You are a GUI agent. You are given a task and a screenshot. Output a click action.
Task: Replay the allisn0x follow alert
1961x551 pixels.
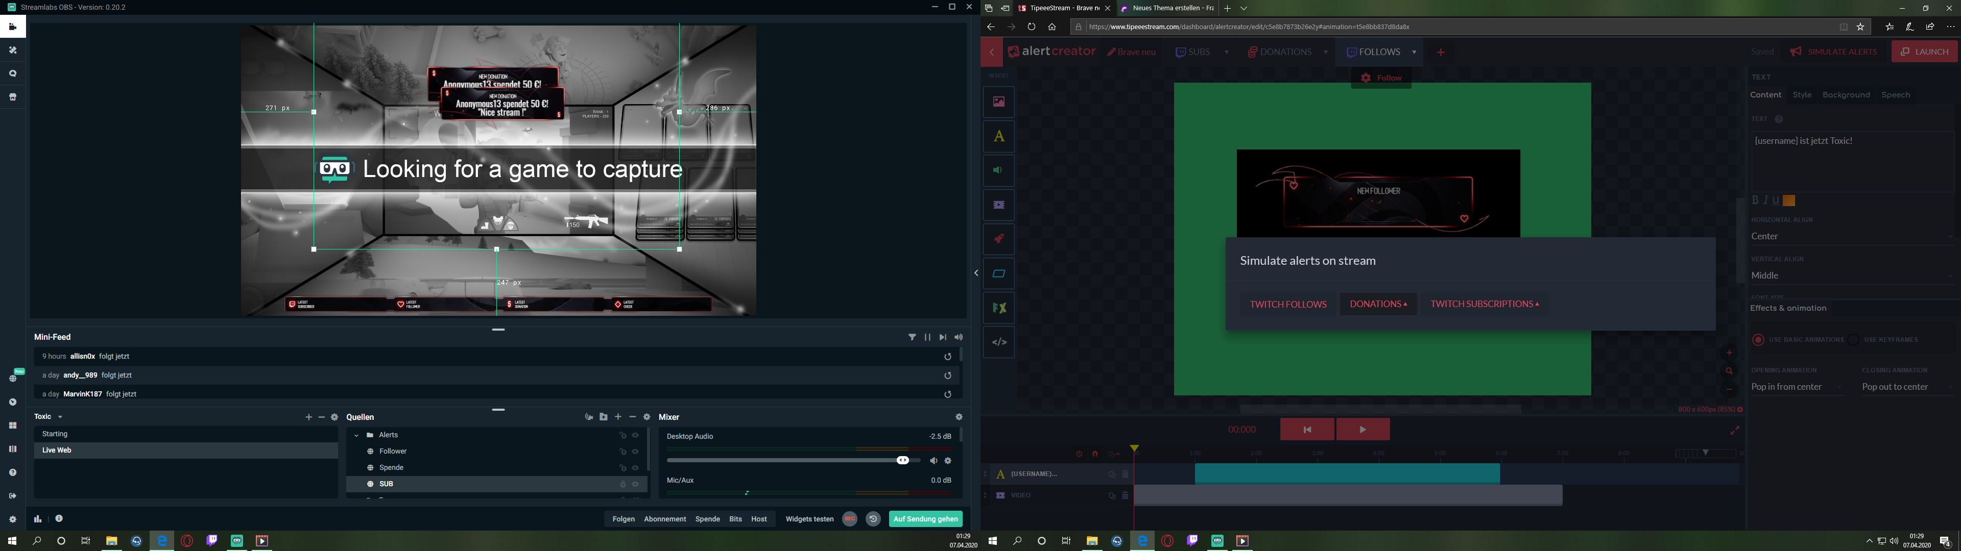coord(948,356)
